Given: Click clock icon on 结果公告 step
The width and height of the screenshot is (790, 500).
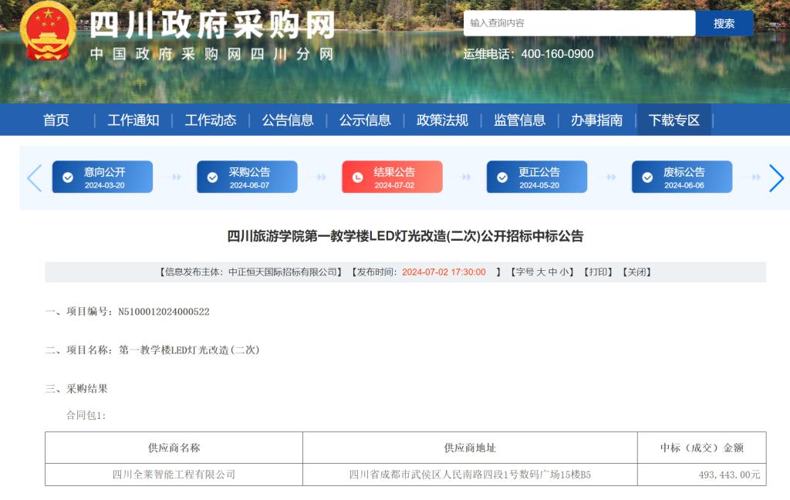Looking at the screenshot, I should coord(357,177).
